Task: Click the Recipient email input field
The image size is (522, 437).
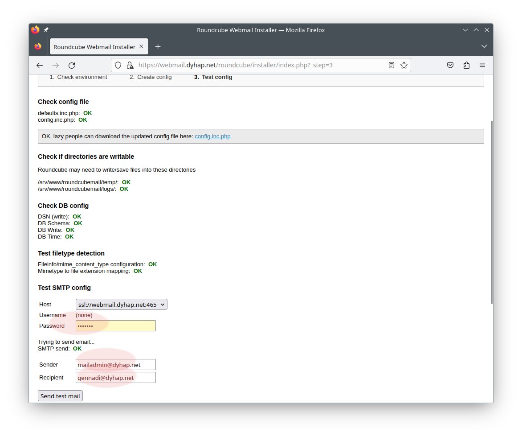Action: [x=116, y=378]
